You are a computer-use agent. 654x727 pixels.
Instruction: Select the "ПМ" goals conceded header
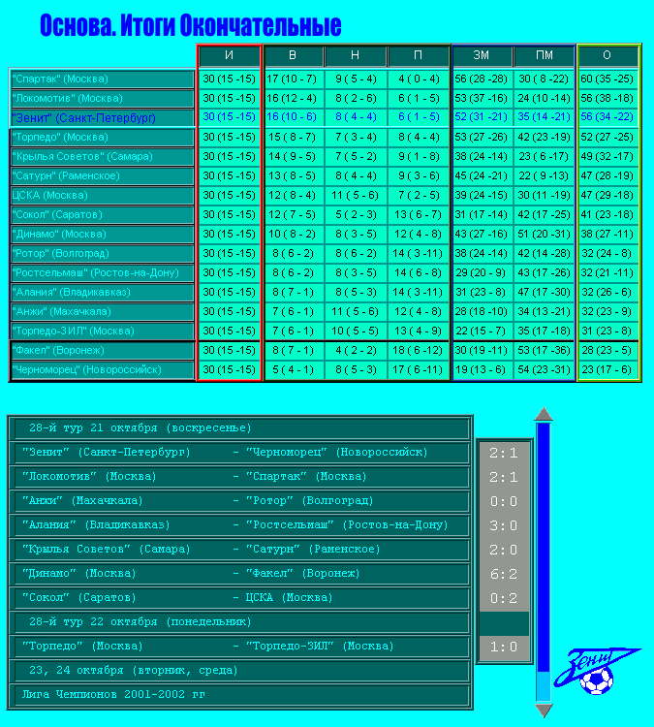coord(544,55)
